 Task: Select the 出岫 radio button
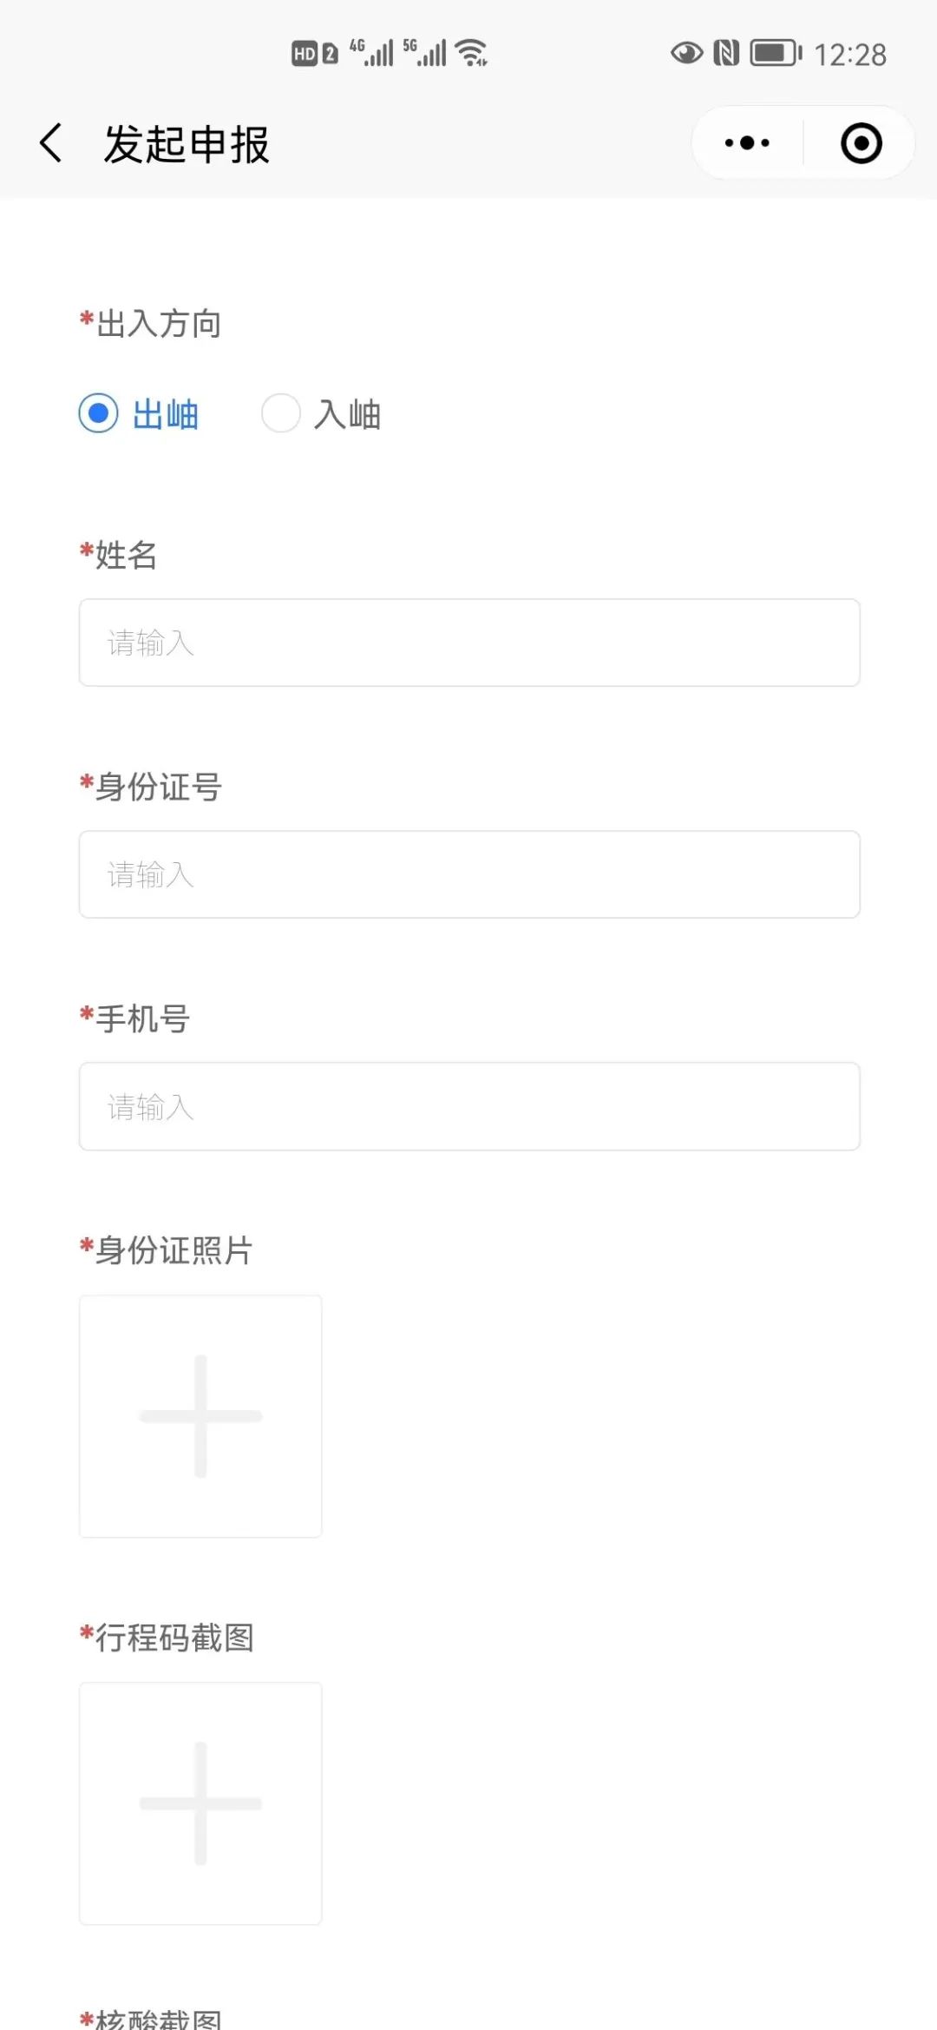pos(98,413)
